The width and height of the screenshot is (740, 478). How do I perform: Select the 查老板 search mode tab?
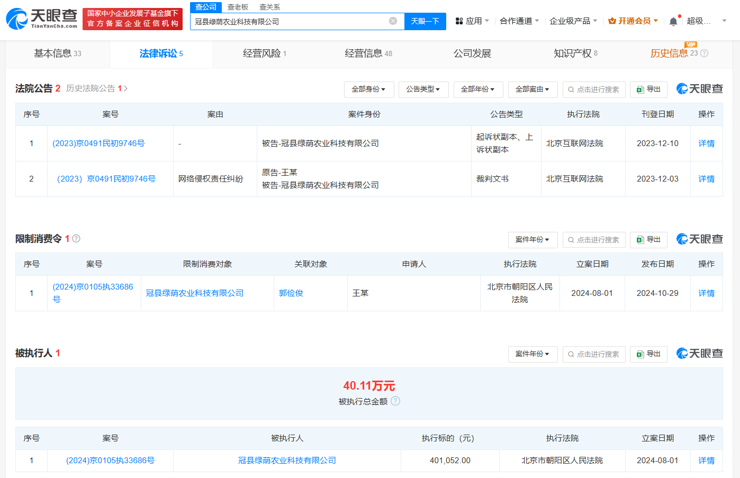[x=238, y=7]
